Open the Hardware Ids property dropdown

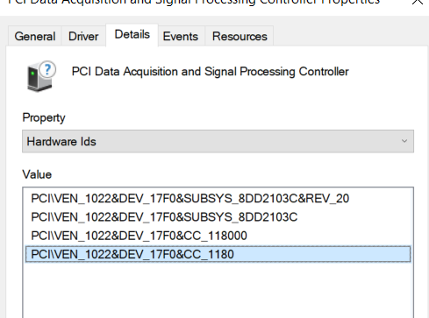[x=218, y=141]
